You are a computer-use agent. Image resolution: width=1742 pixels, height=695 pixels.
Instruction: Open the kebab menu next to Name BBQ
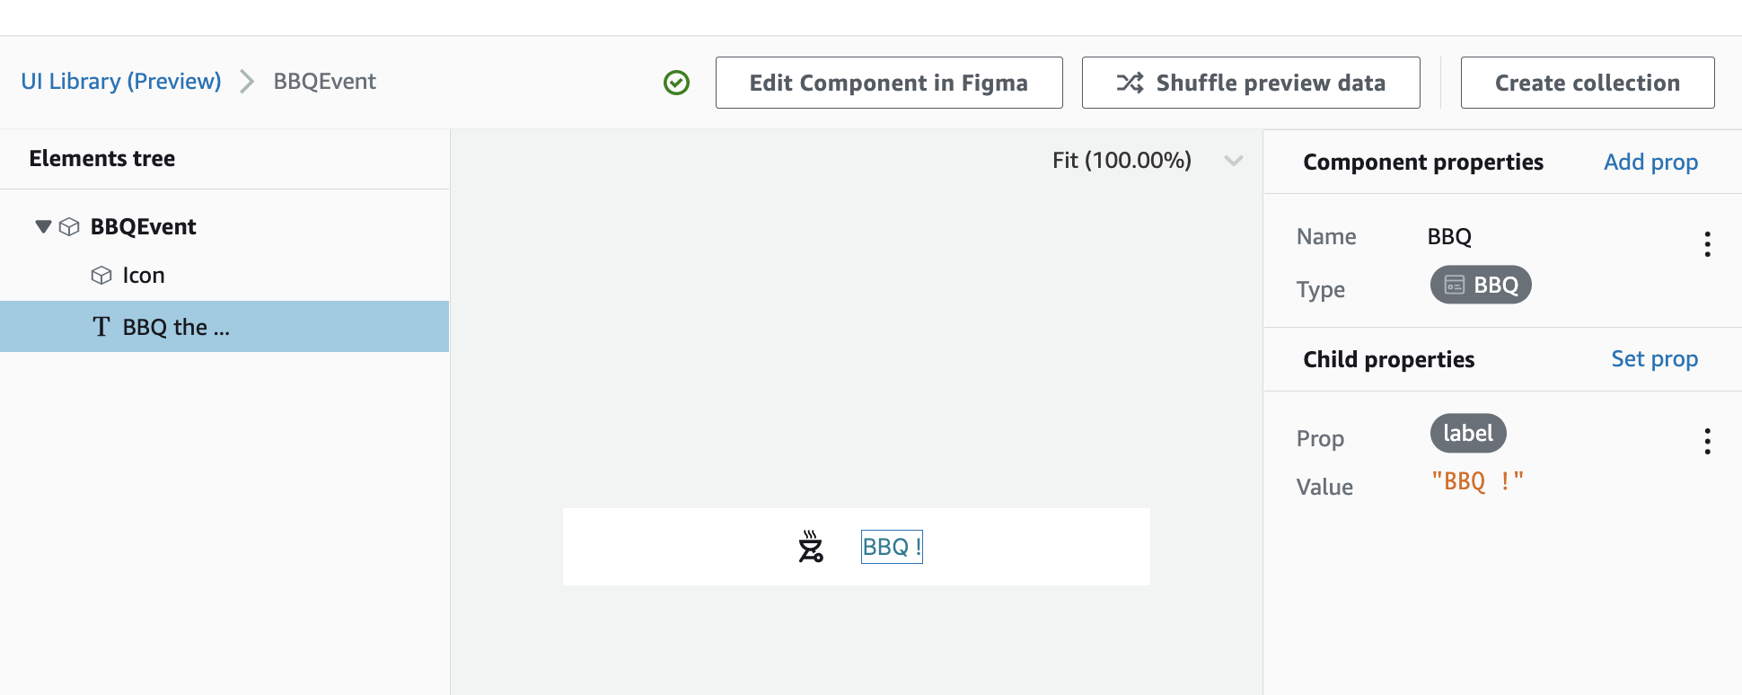[1707, 243]
